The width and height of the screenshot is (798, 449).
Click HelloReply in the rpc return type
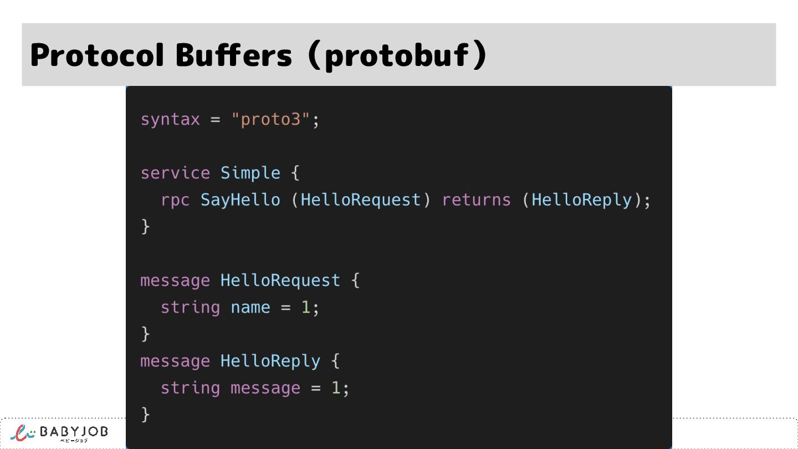pyautogui.click(x=581, y=200)
